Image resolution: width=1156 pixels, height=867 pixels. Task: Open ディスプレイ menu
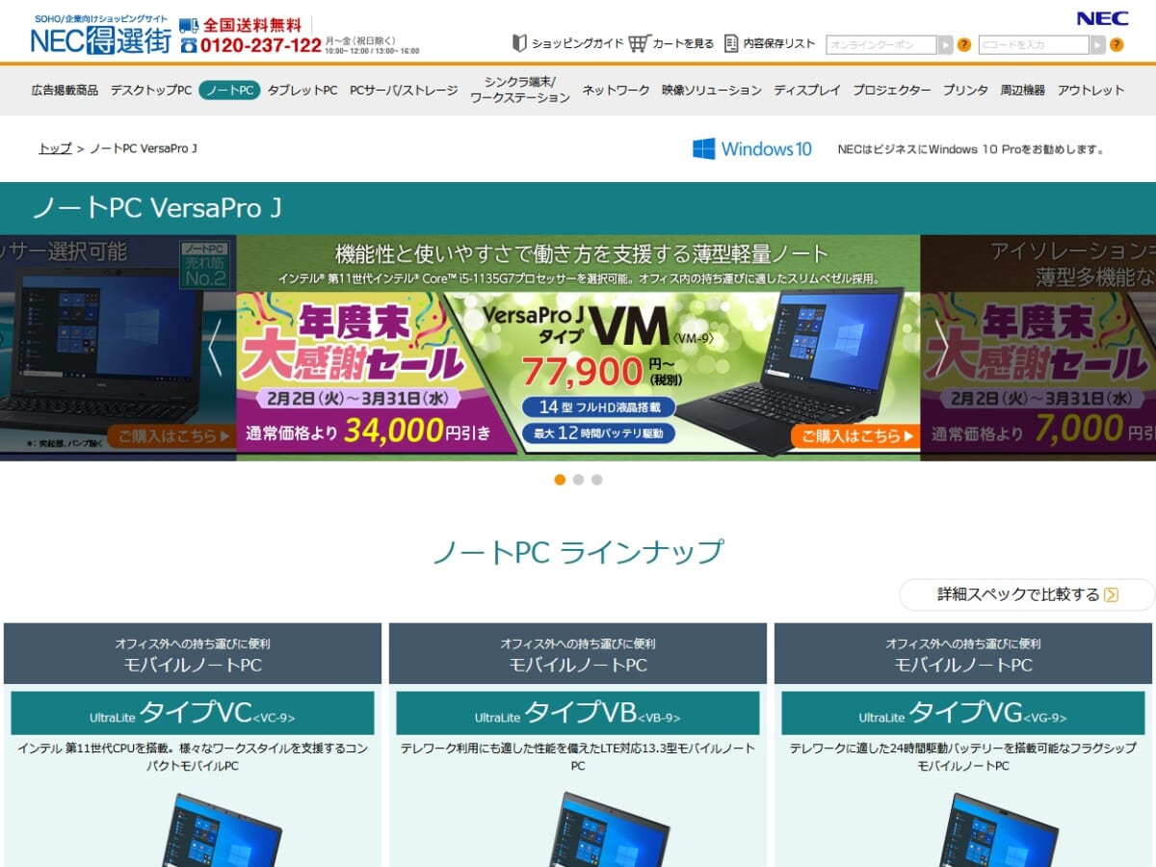click(807, 91)
